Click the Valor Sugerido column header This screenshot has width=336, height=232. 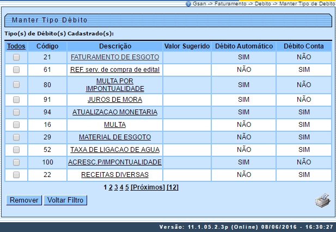point(187,46)
